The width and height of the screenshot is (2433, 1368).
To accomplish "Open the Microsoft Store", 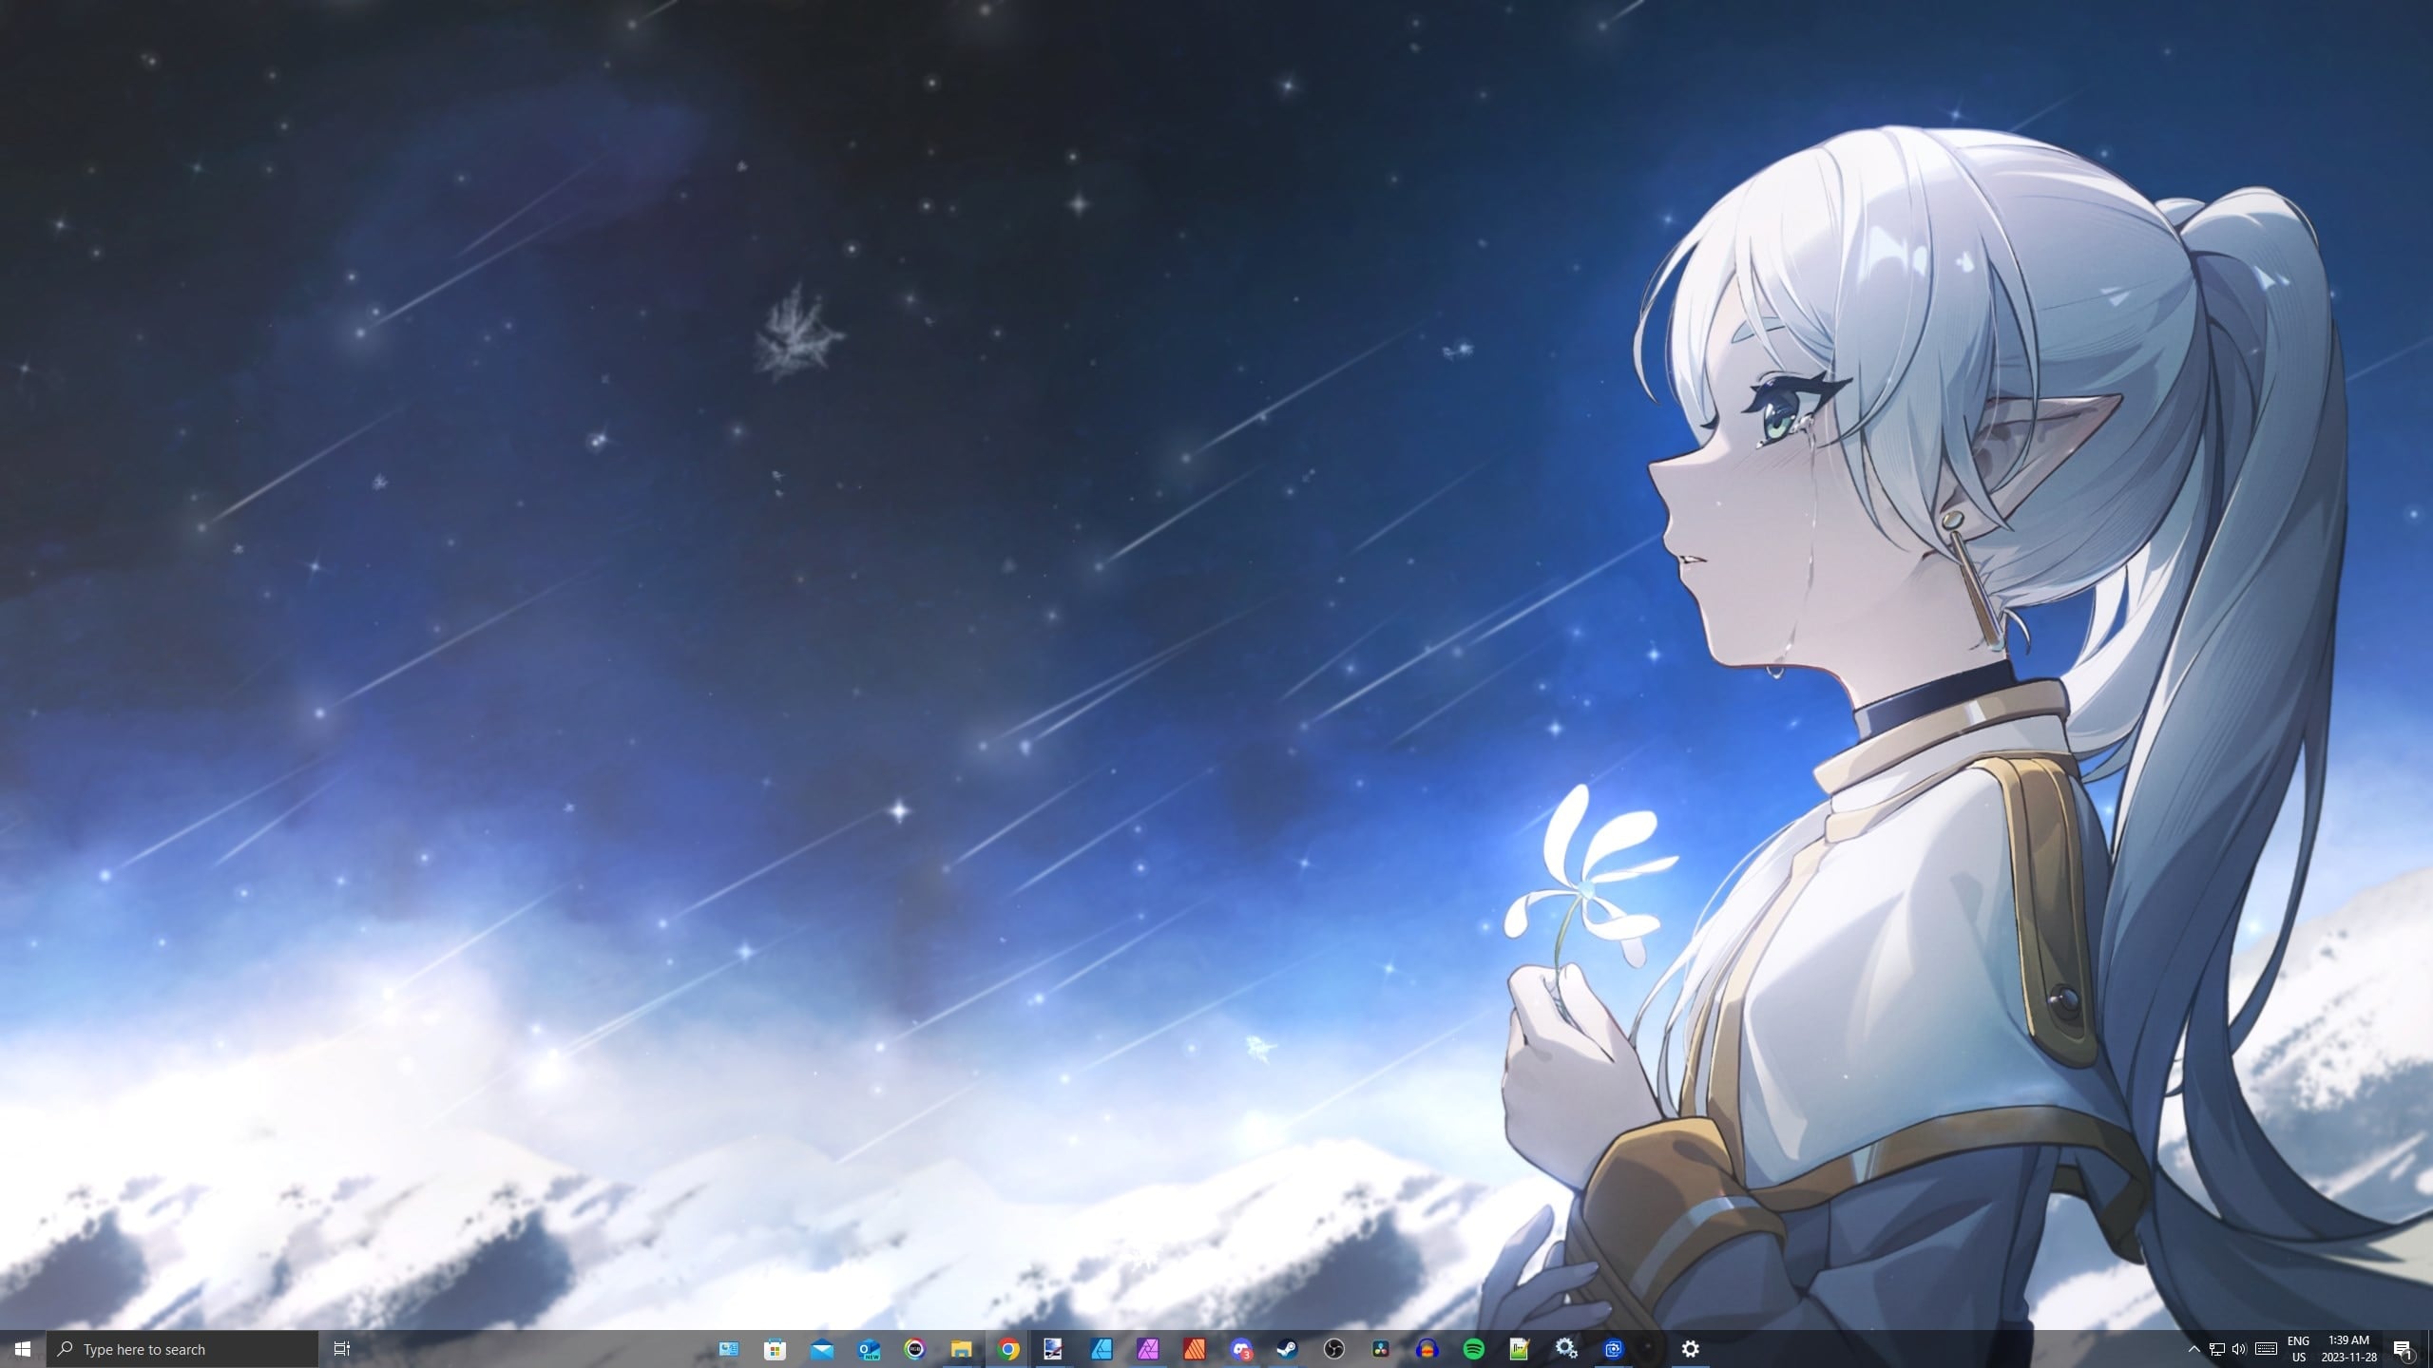I will (x=776, y=1349).
